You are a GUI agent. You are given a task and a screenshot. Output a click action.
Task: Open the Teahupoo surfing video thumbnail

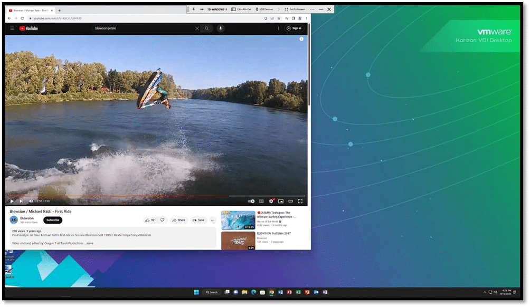(238, 220)
